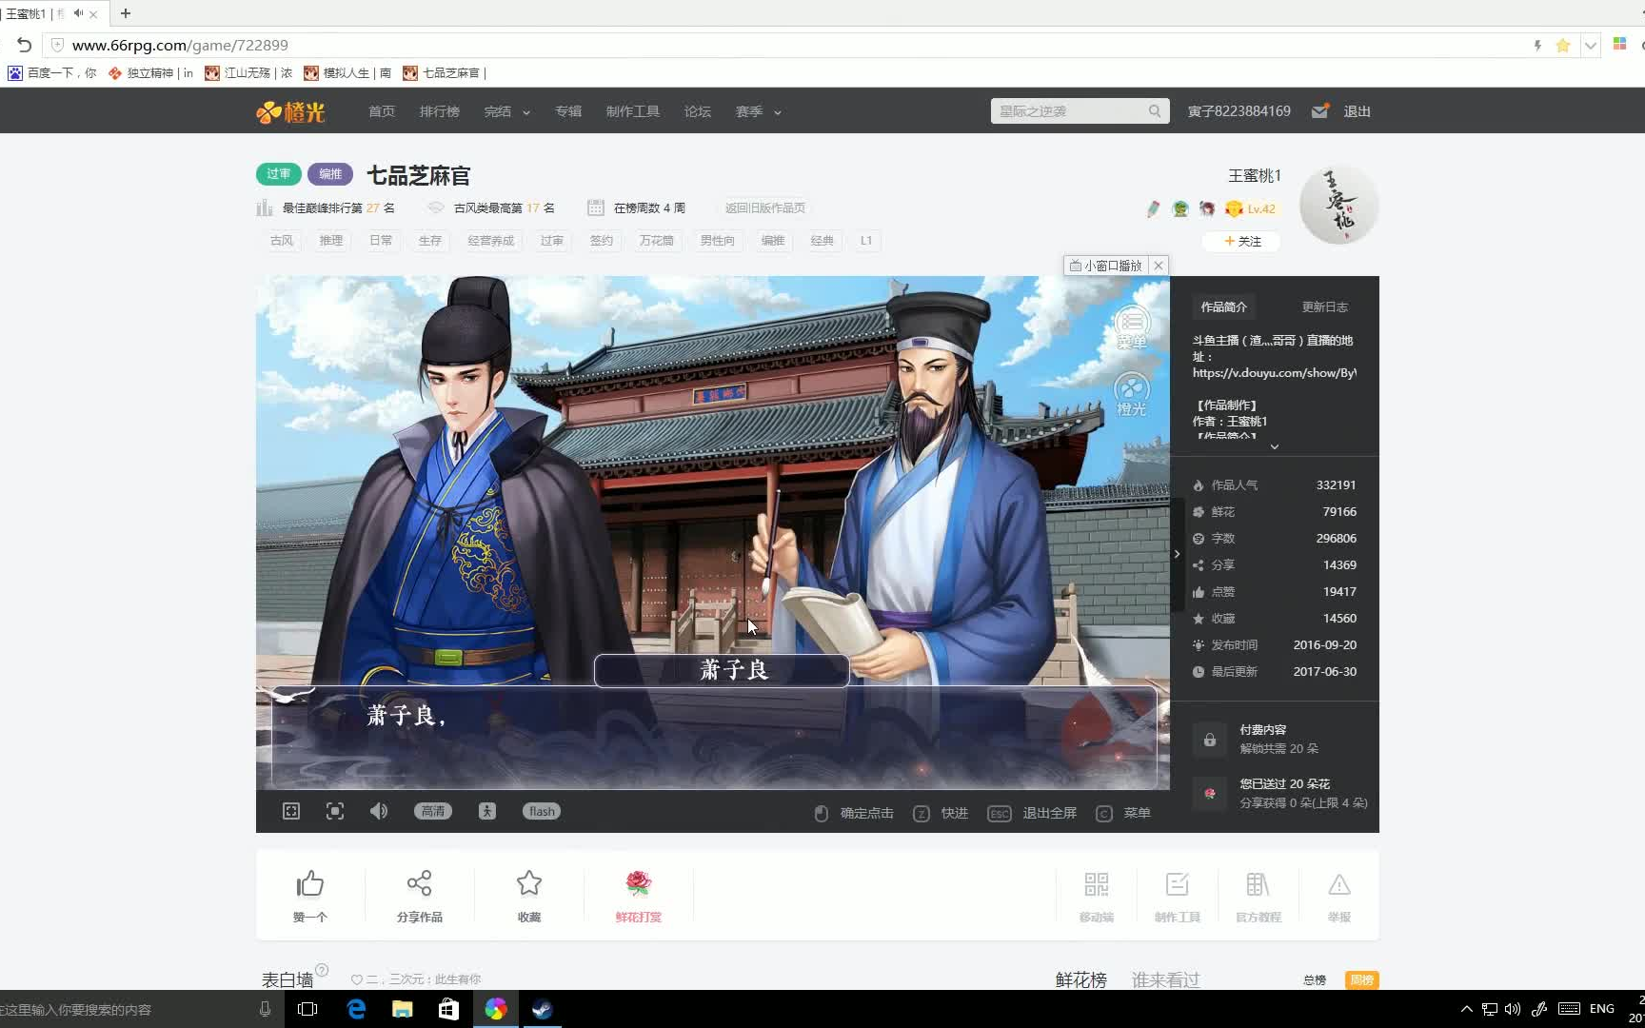Image resolution: width=1645 pixels, height=1028 pixels.
Task: Click the search magnifier icon
Action: point(1155,111)
